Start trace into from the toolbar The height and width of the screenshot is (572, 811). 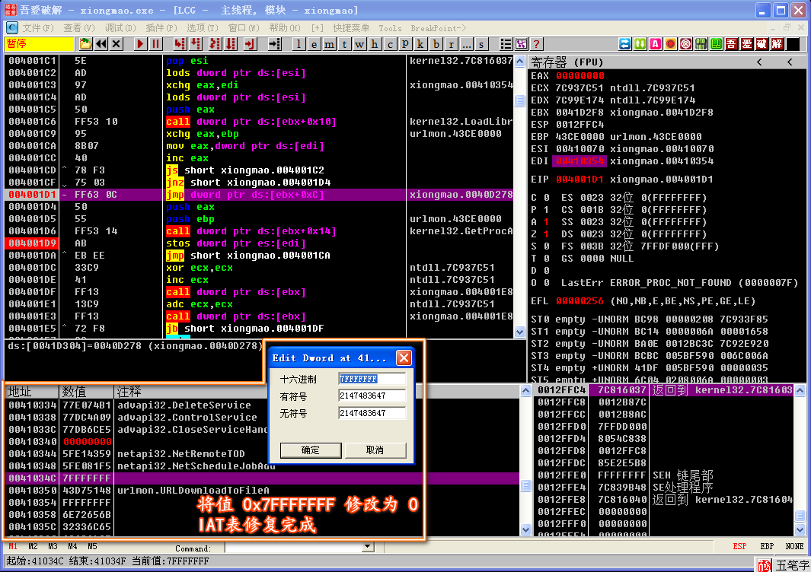point(215,44)
